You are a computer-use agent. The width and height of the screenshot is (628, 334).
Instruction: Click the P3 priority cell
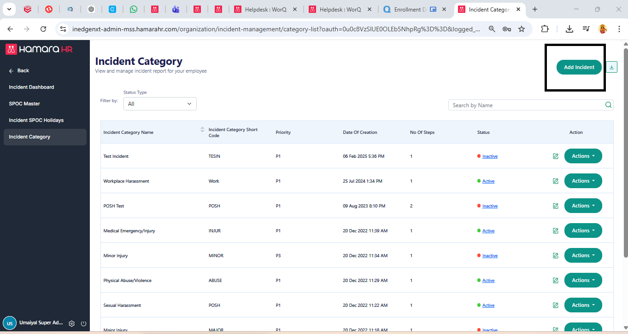(278, 256)
